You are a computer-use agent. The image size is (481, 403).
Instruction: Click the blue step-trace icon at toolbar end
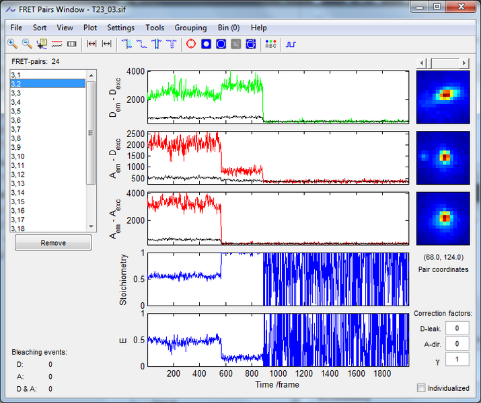(291, 44)
